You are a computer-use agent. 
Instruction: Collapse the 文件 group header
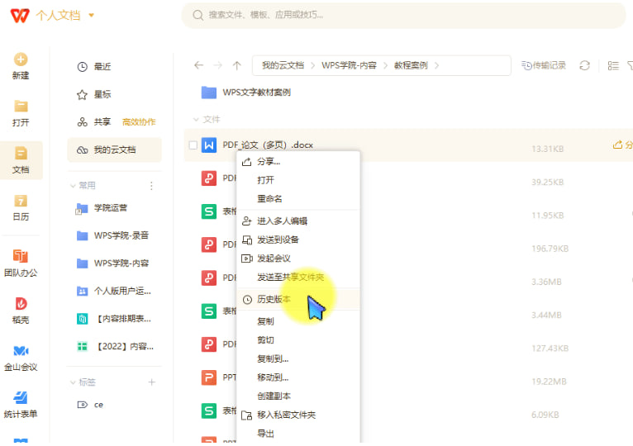196,120
